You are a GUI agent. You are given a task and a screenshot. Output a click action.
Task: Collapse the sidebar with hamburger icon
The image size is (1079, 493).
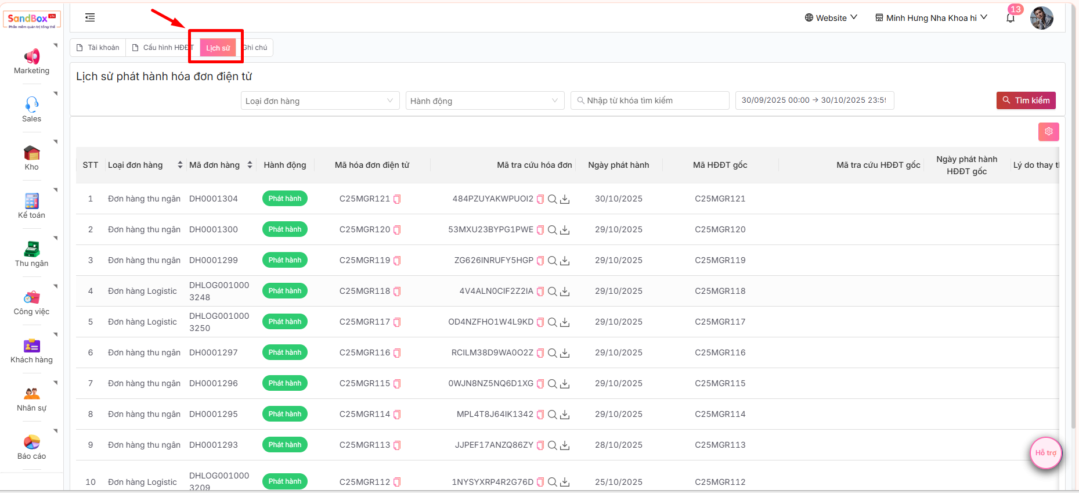(x=90, y=17)
